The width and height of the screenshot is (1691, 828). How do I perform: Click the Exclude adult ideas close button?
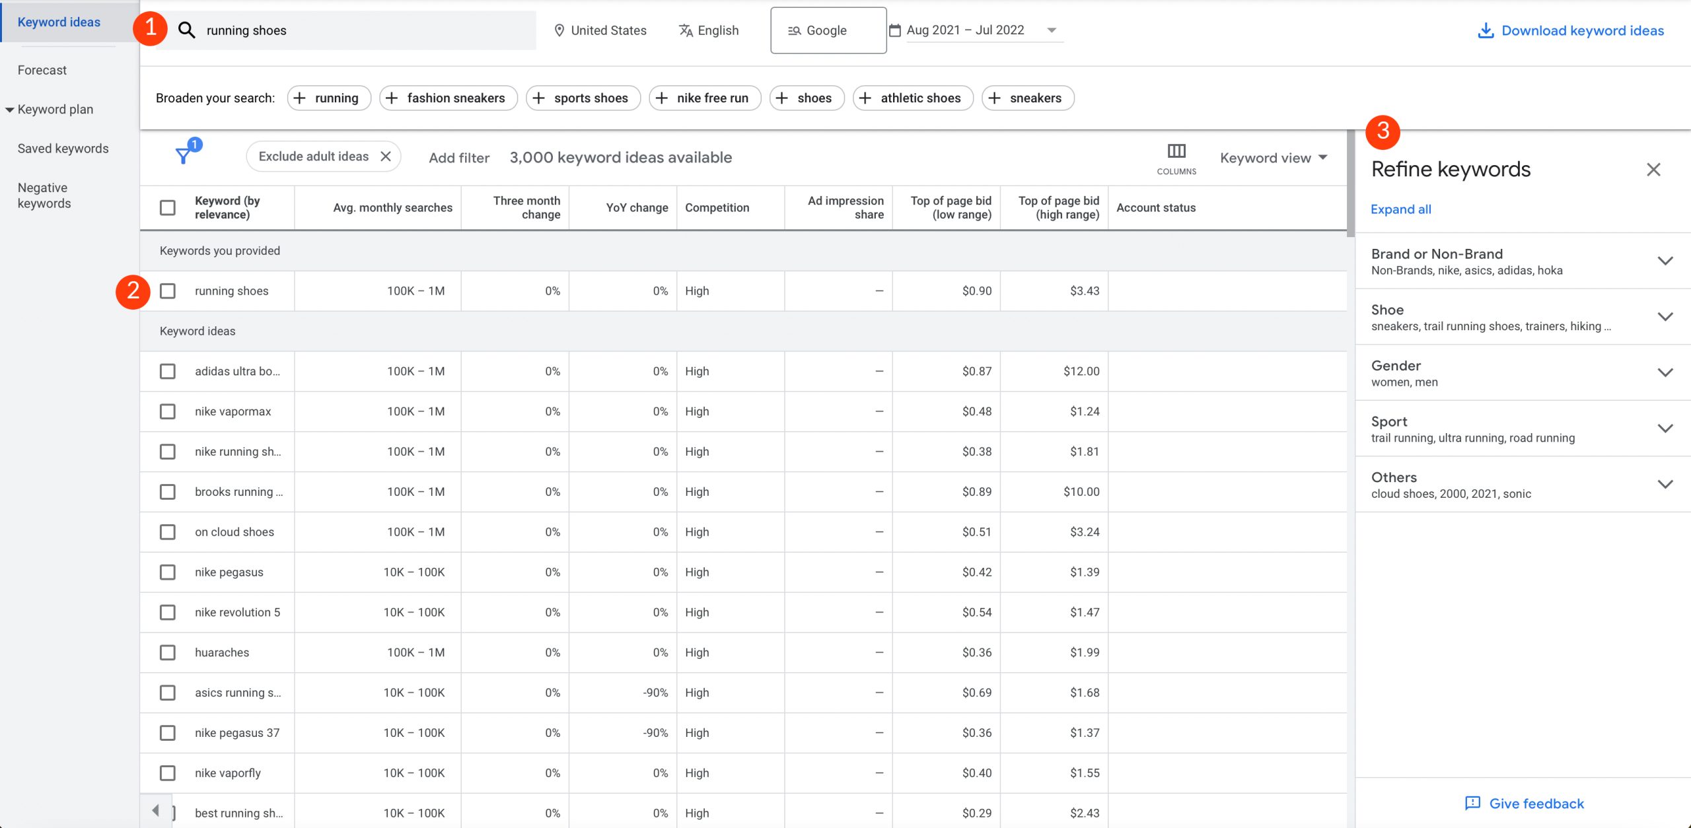pyautogui.click(x=385, y=156)
